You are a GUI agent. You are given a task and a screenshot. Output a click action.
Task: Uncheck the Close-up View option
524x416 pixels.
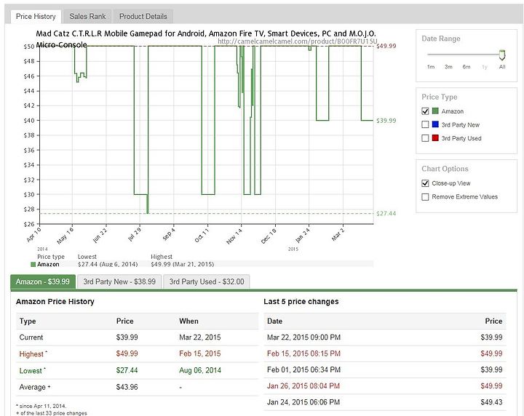[x=425, y=183]
